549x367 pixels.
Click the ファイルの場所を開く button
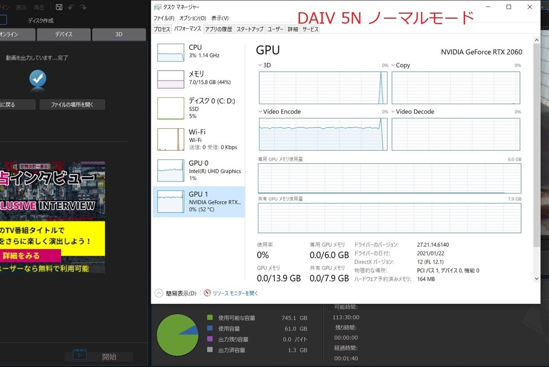click(72, 105)
